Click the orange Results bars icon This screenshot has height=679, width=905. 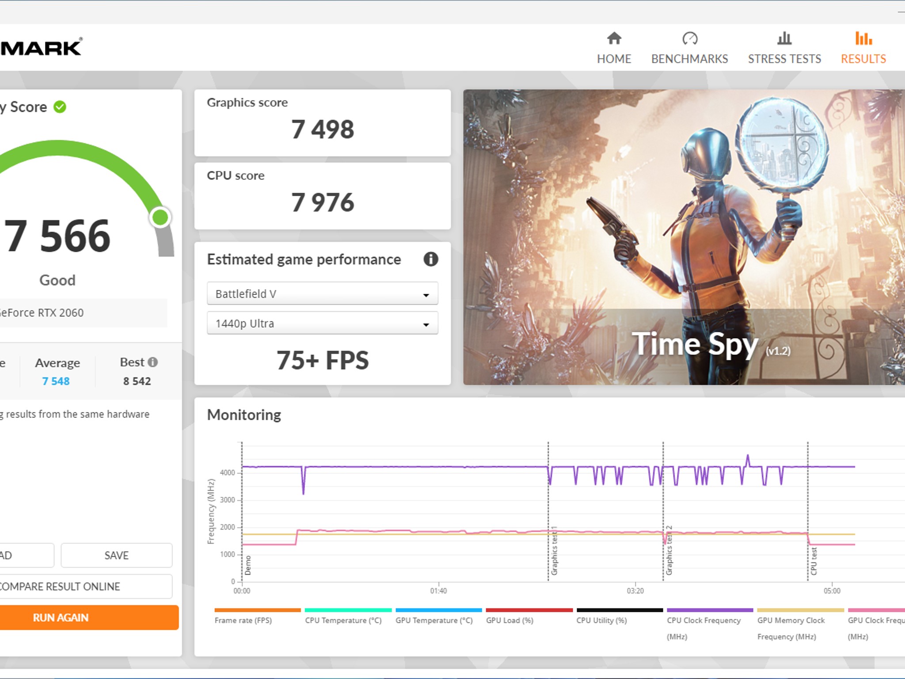pos(863,38)
